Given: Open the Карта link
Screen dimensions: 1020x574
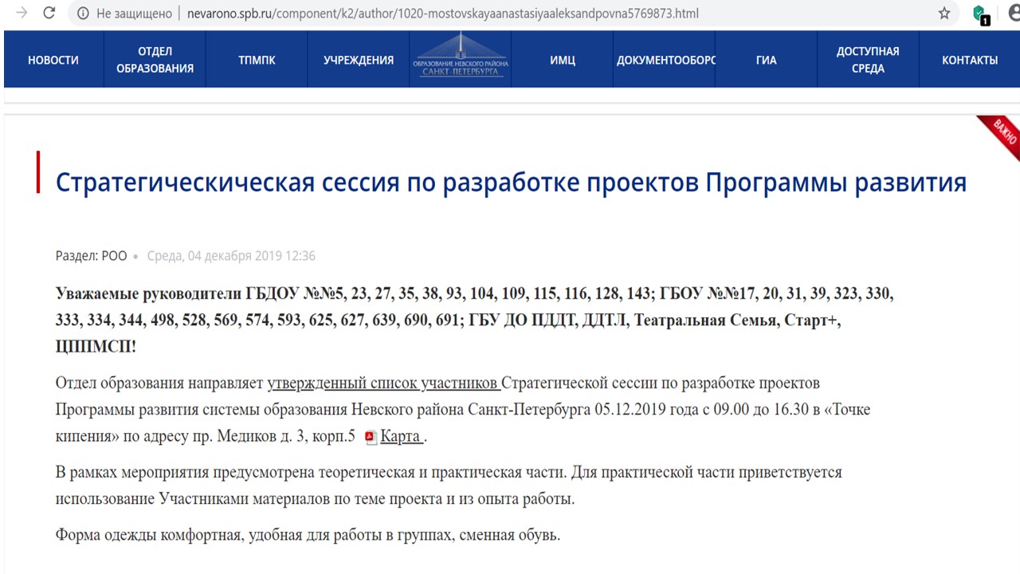Looking at the screenshot, I should pyautogui.click(x=401, y=437).
